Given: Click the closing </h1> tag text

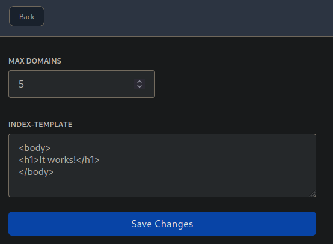Looking at the screenshot, I should 88,160.
